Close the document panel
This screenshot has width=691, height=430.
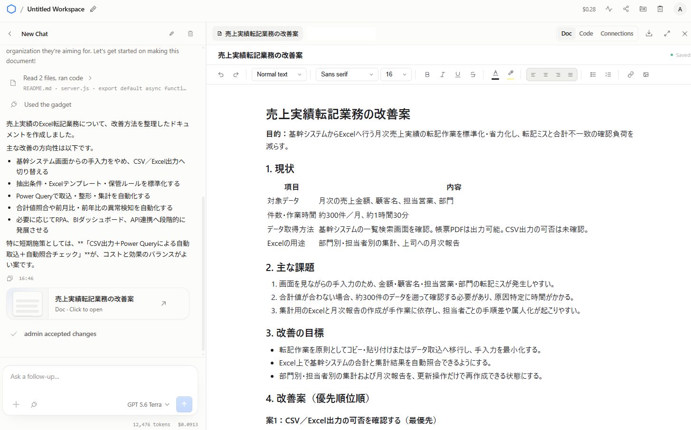tap(684, 34)
